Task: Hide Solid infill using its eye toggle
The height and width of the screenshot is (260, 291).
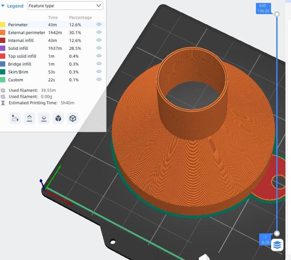Action: pyautogui.click(x=99, y=48)
